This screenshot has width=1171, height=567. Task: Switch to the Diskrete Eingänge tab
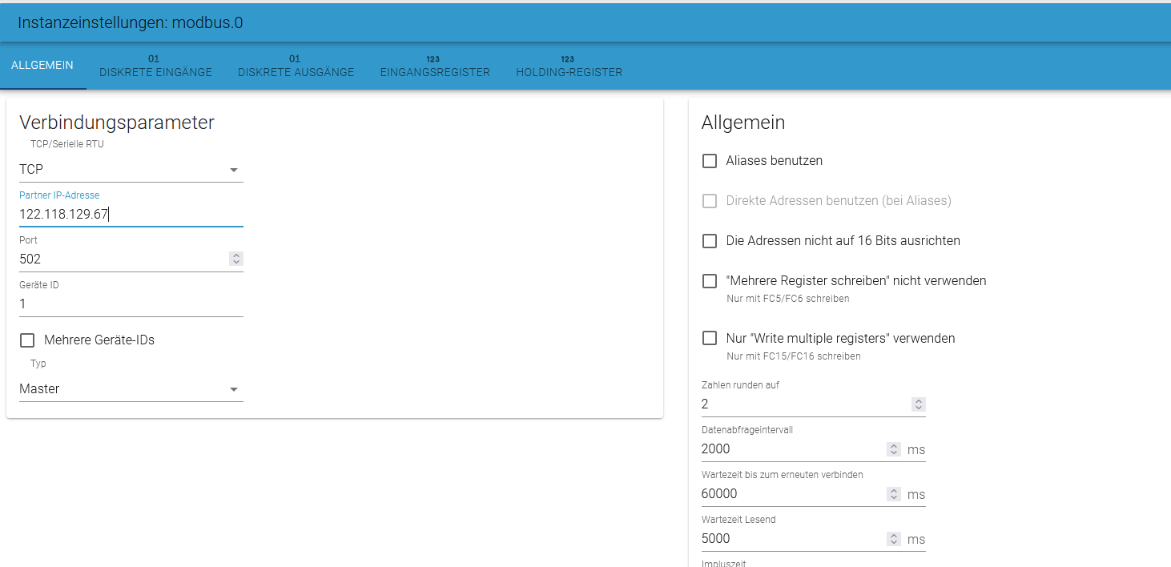pos(155,66)
